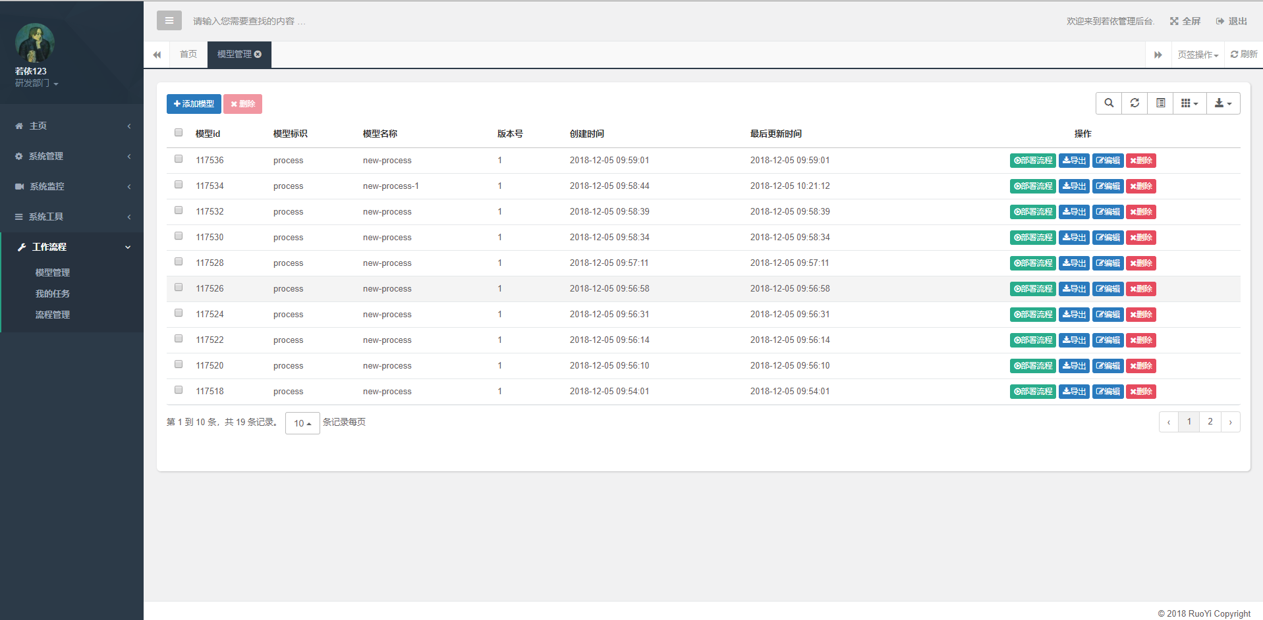1263x620 pixels.
Task: Deploy the process for model 117534
Action: tap(1032, 186)
